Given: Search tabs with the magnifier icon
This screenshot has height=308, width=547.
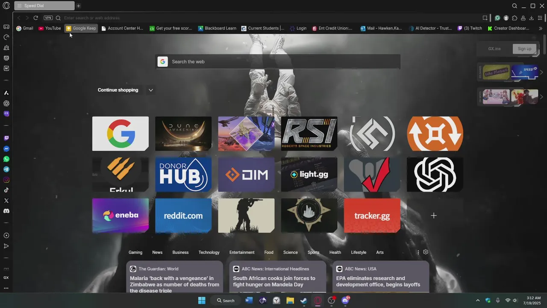Looking at the screenshot, I should click(x=515, y=6).
